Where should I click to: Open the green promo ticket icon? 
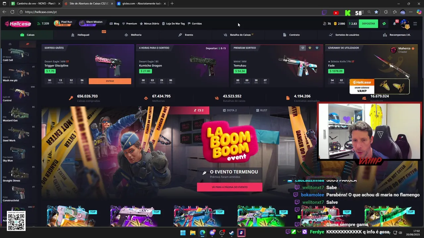coord(384,23)
